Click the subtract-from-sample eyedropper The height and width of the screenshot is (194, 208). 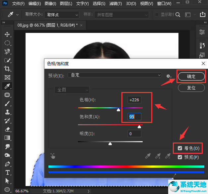tap(168, 156)
